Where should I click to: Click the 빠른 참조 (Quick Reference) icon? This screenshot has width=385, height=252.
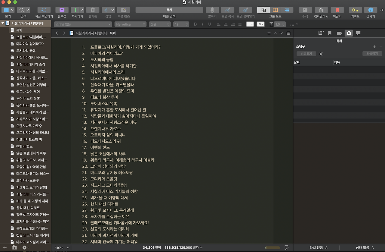[123, 9]
